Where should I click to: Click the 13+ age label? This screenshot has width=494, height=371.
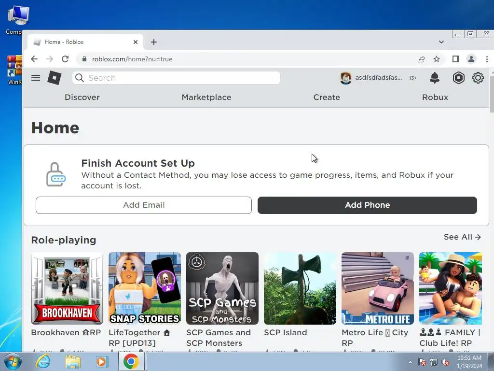click(x=413, y=78)
